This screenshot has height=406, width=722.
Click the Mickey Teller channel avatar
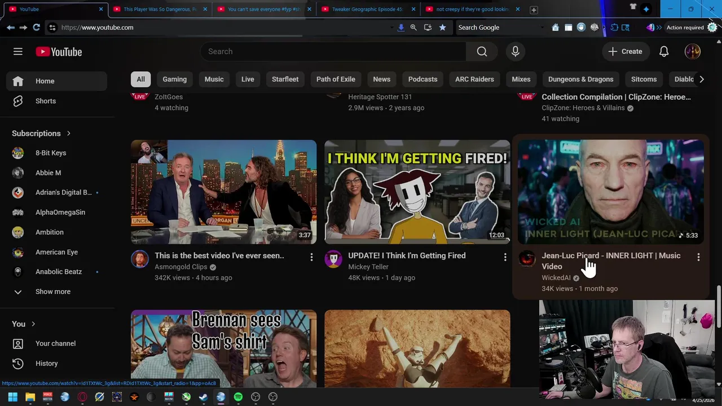click(333, 259)
